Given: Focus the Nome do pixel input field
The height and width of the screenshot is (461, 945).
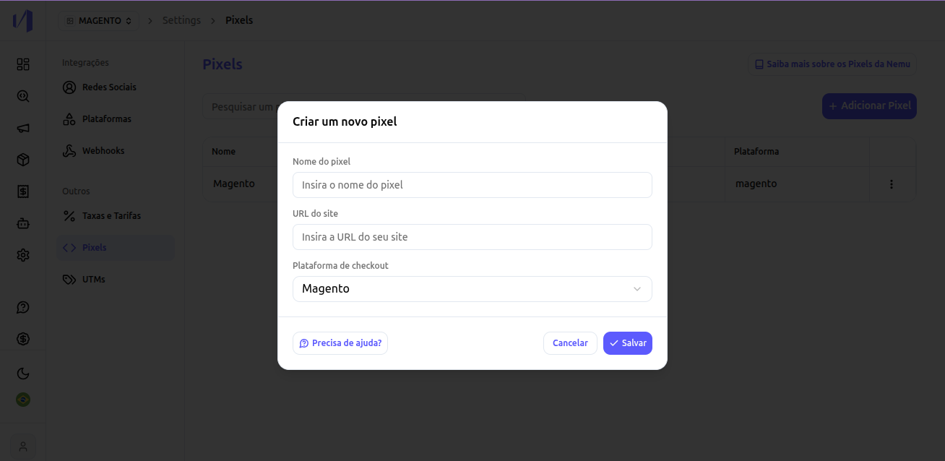Looking at the screenshot, I should (473, 185).
